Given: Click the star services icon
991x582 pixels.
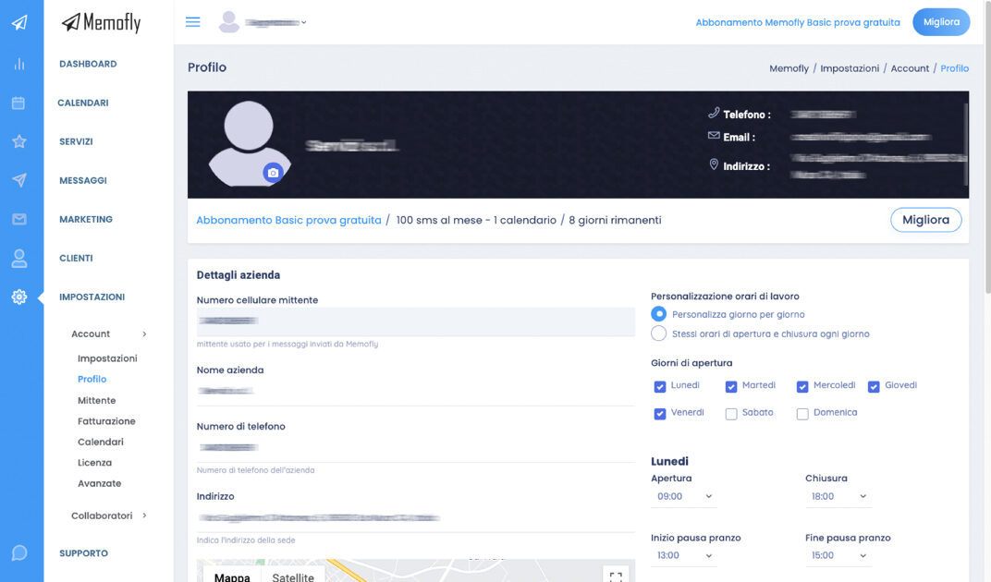Looking at the screenshot, I should (x=18, y=141).
